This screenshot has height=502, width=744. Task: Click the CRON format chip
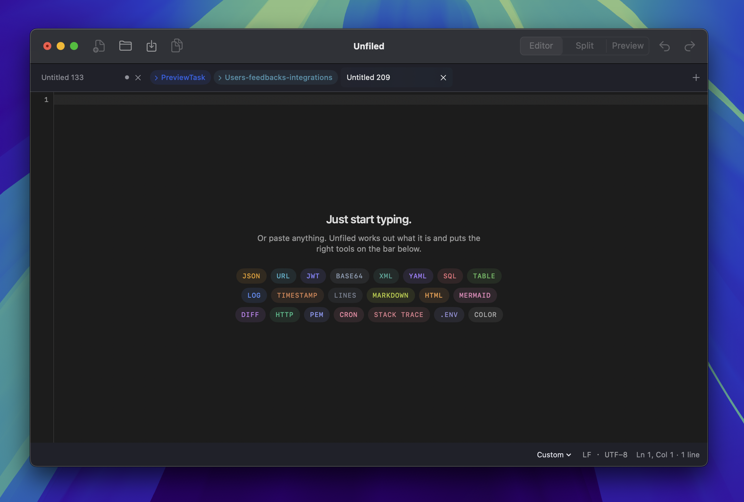349,315
